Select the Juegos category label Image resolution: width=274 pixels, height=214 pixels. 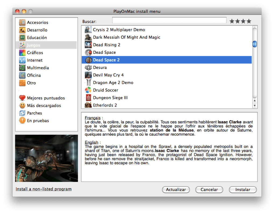click(33, 45)
